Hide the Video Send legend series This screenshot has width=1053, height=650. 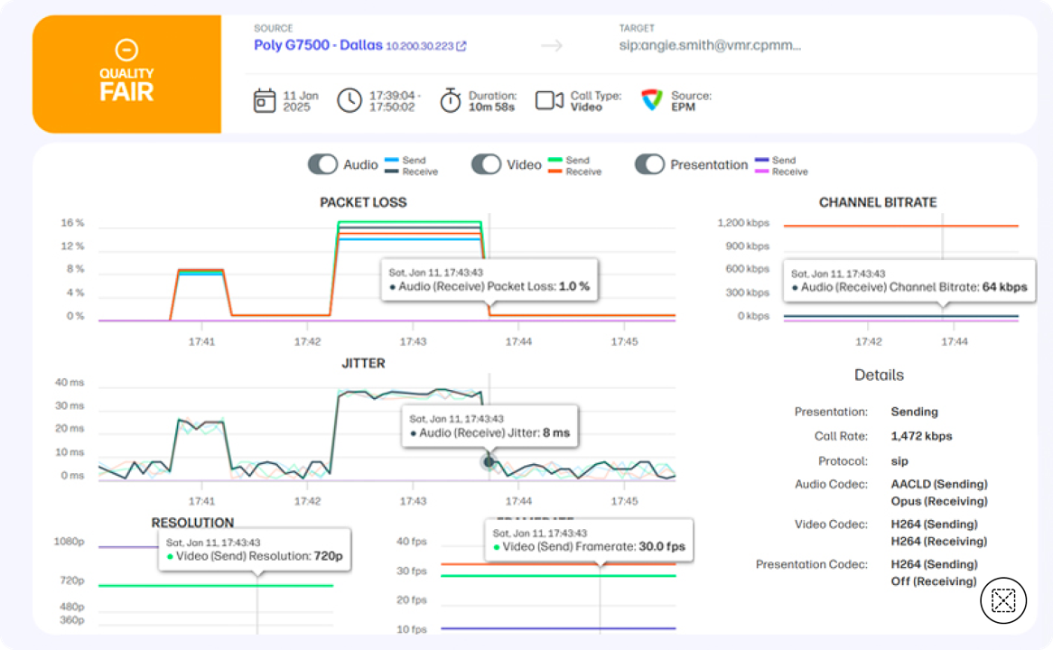pyautogui.click(x=554, y=160)
